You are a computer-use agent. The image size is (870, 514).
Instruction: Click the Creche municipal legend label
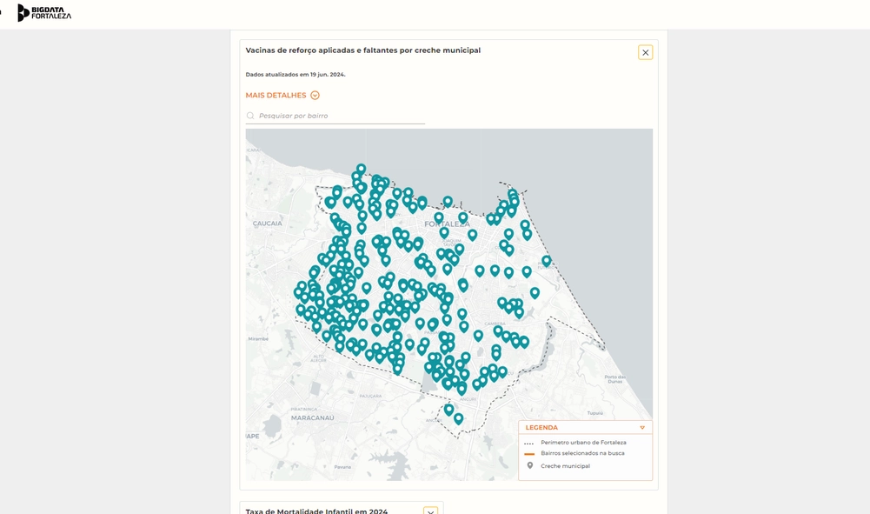(x=565, y=466)
